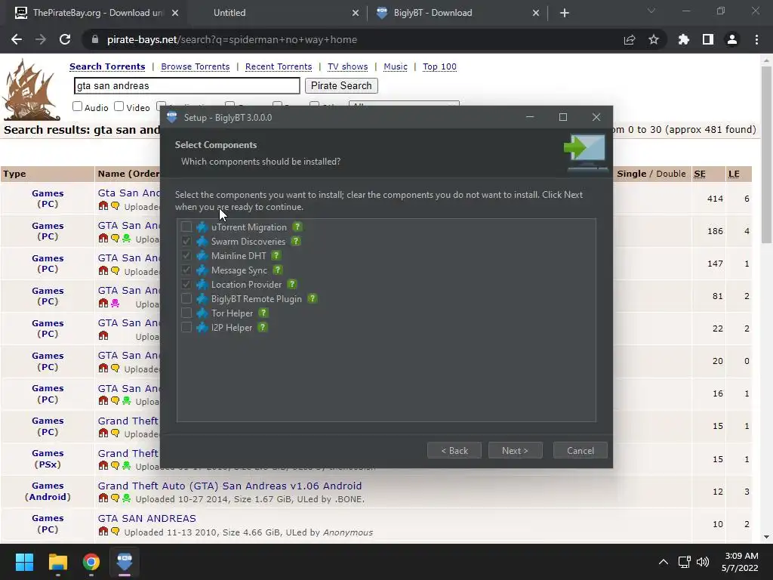Open GTA San Andreas v1.06 Android torrent
The width and height of the screenshot is (773, 580).
pyautogui.click(x=229, y=486)
